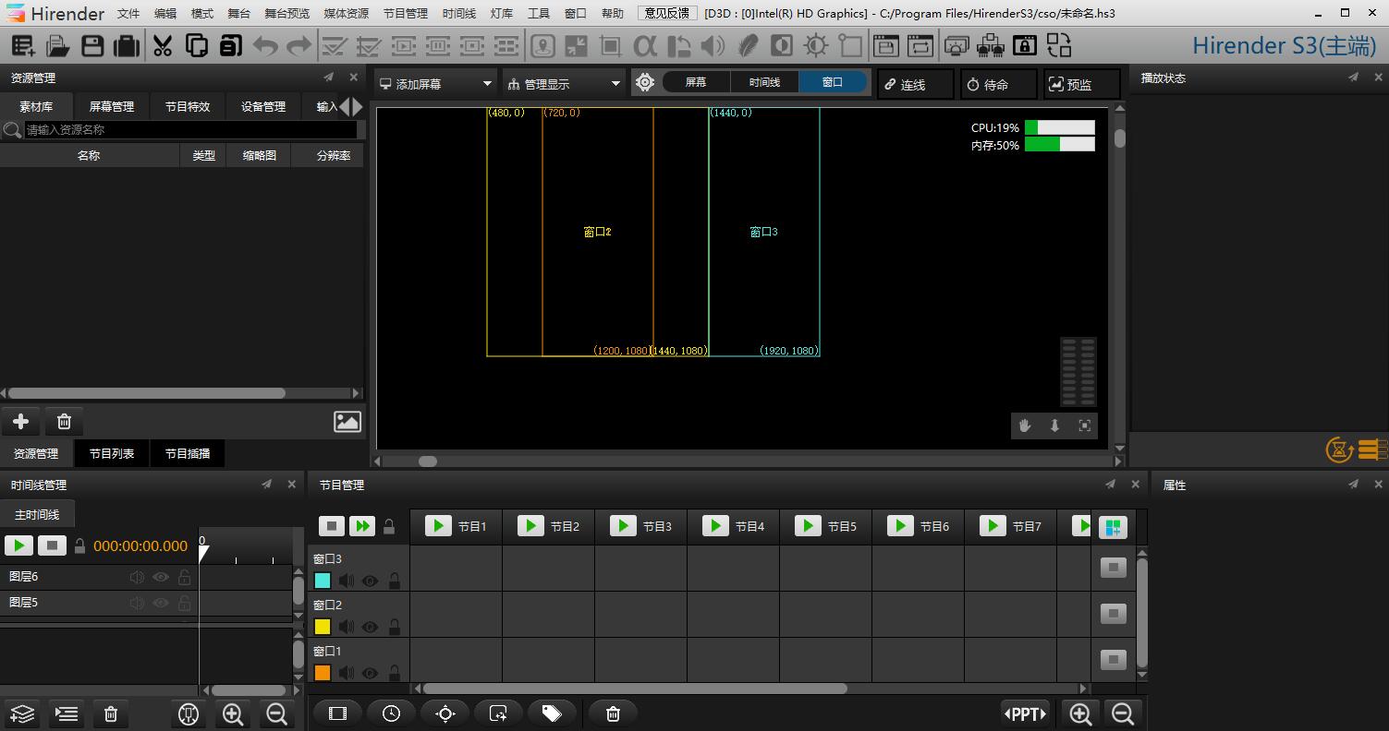This screenshot has width=1389, height=731.
Task: Click the add program column icon
Action: 1114,528
